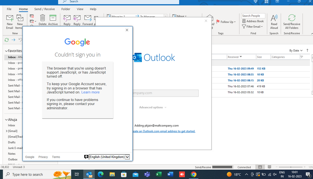The width and height of the screenshot is (313, 179).
Task: Click the quick access undo icon
Action: [20, 40]
